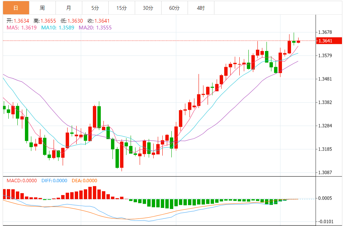Select the 4时 timeframe tab
Viewport: 345px width, 226px height.
point(201,8)
